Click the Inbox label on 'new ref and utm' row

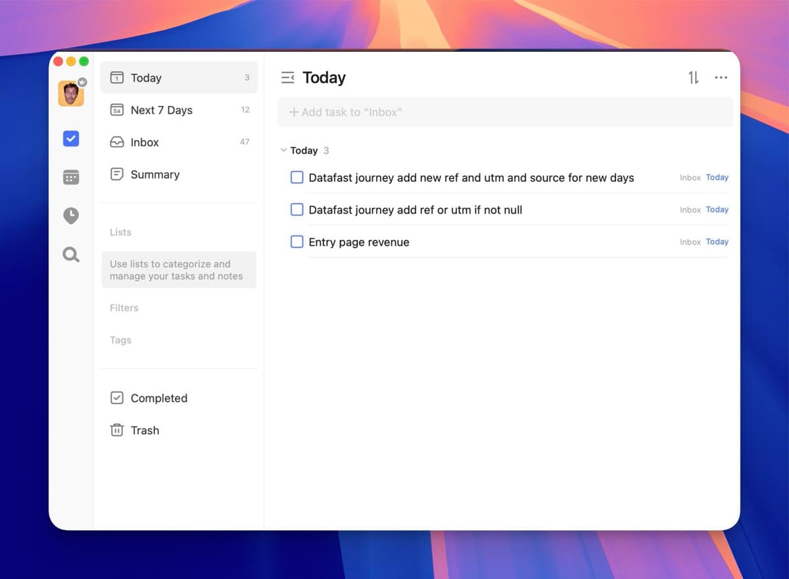point(690,177)
